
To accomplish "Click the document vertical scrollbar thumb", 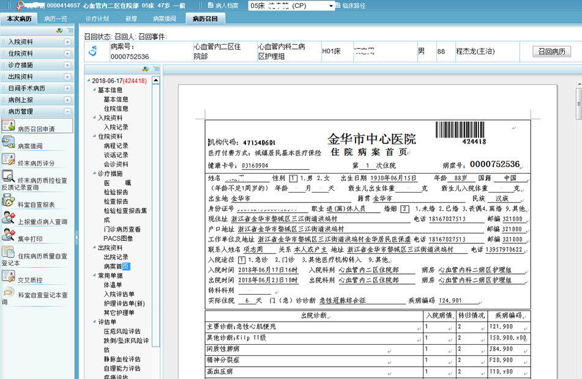I will pos(579,104).
